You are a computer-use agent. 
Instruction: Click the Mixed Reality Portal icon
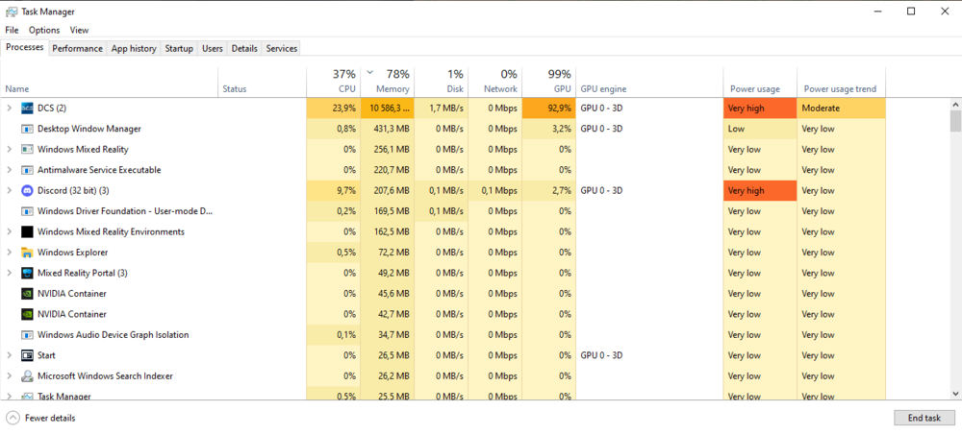(x=27, y=273)
